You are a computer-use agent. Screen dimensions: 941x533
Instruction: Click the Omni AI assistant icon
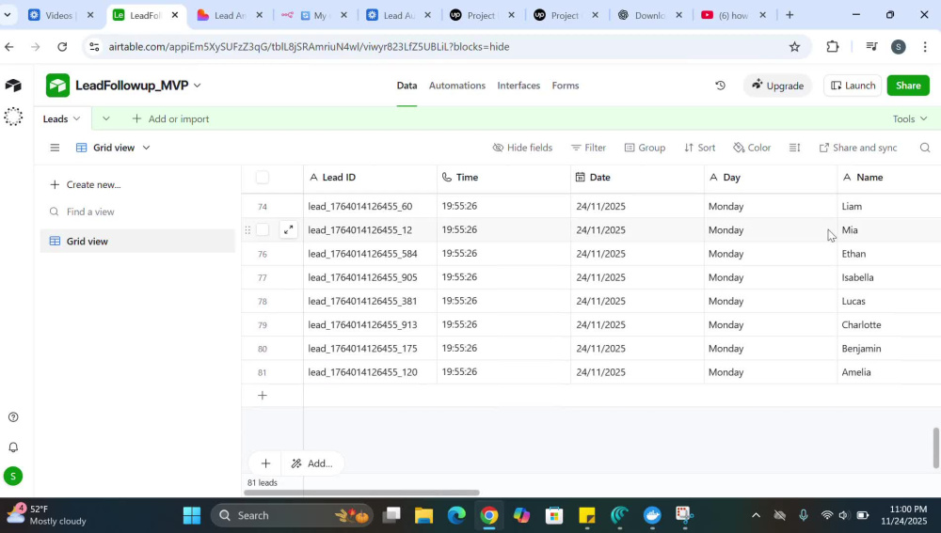(x=13, y=117)
